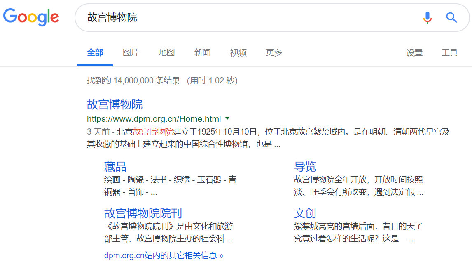Image resolution: width=472 pixels, height=262 pixels.
Task: Start voice search with microphone icon
Action: click(427, 17)
